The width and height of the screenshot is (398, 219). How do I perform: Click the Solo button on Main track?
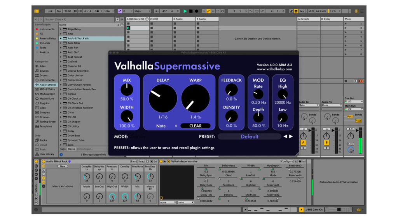[351, 143]
